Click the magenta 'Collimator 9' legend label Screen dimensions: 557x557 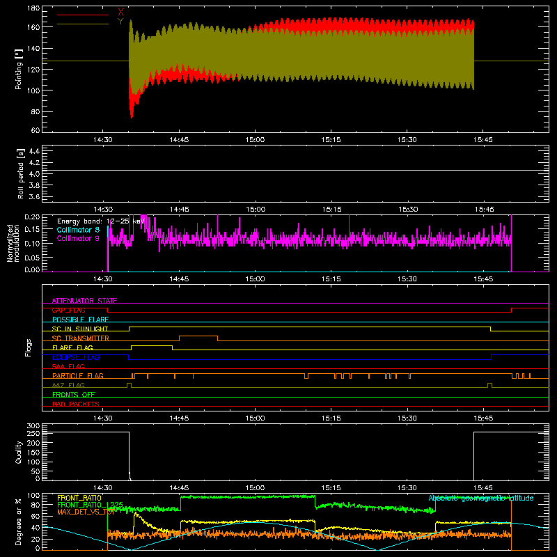click(78, 238)
